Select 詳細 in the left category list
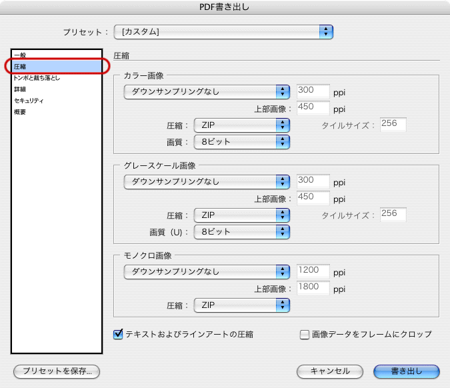Screen dimensions: 450x388 click(57, 89)
